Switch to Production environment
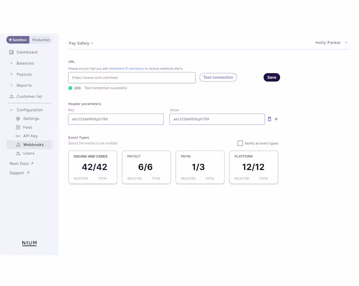The width and height of the screenshot is (359, 286). pyautogui.click(x=41, y=40)
